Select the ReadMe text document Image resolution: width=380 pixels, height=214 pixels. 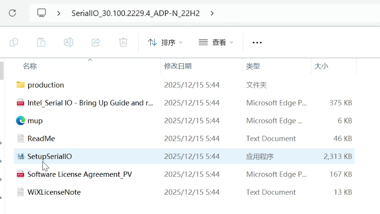coord(41,139)
